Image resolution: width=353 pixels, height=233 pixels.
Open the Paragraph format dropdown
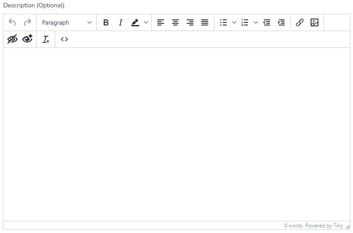coord(67,22)
